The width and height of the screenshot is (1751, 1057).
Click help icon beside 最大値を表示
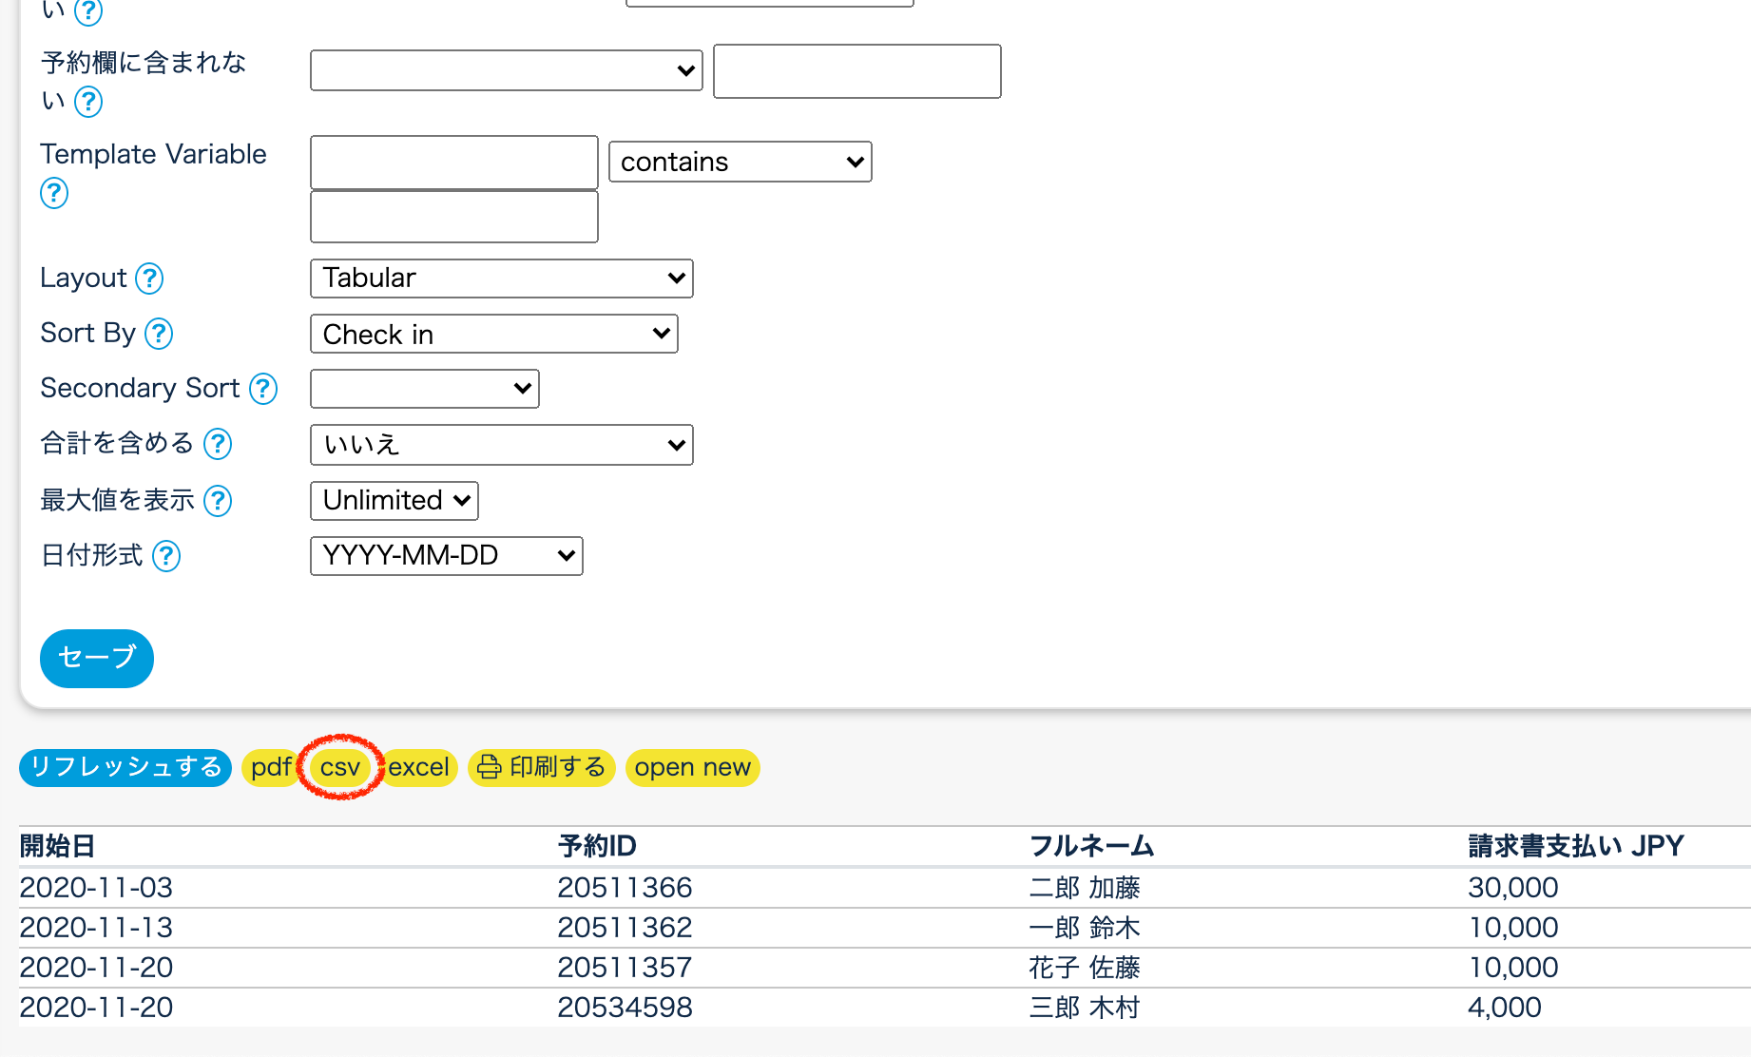[218, 501]
